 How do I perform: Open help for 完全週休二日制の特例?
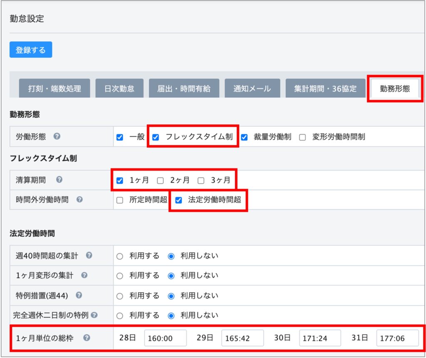94,315
